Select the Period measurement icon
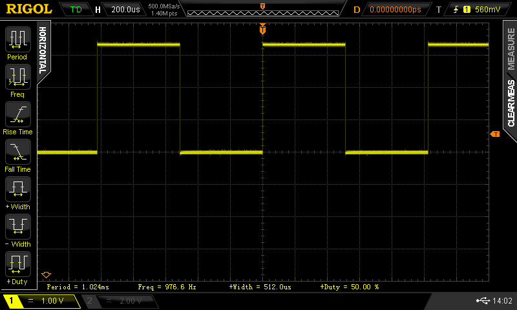The height and width of the screenshot is (310, 517). click(x=17, y=39)
